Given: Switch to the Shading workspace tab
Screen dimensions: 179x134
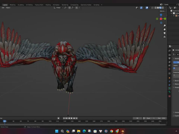Looking at the screenshot, I should (x=48, y=5).
